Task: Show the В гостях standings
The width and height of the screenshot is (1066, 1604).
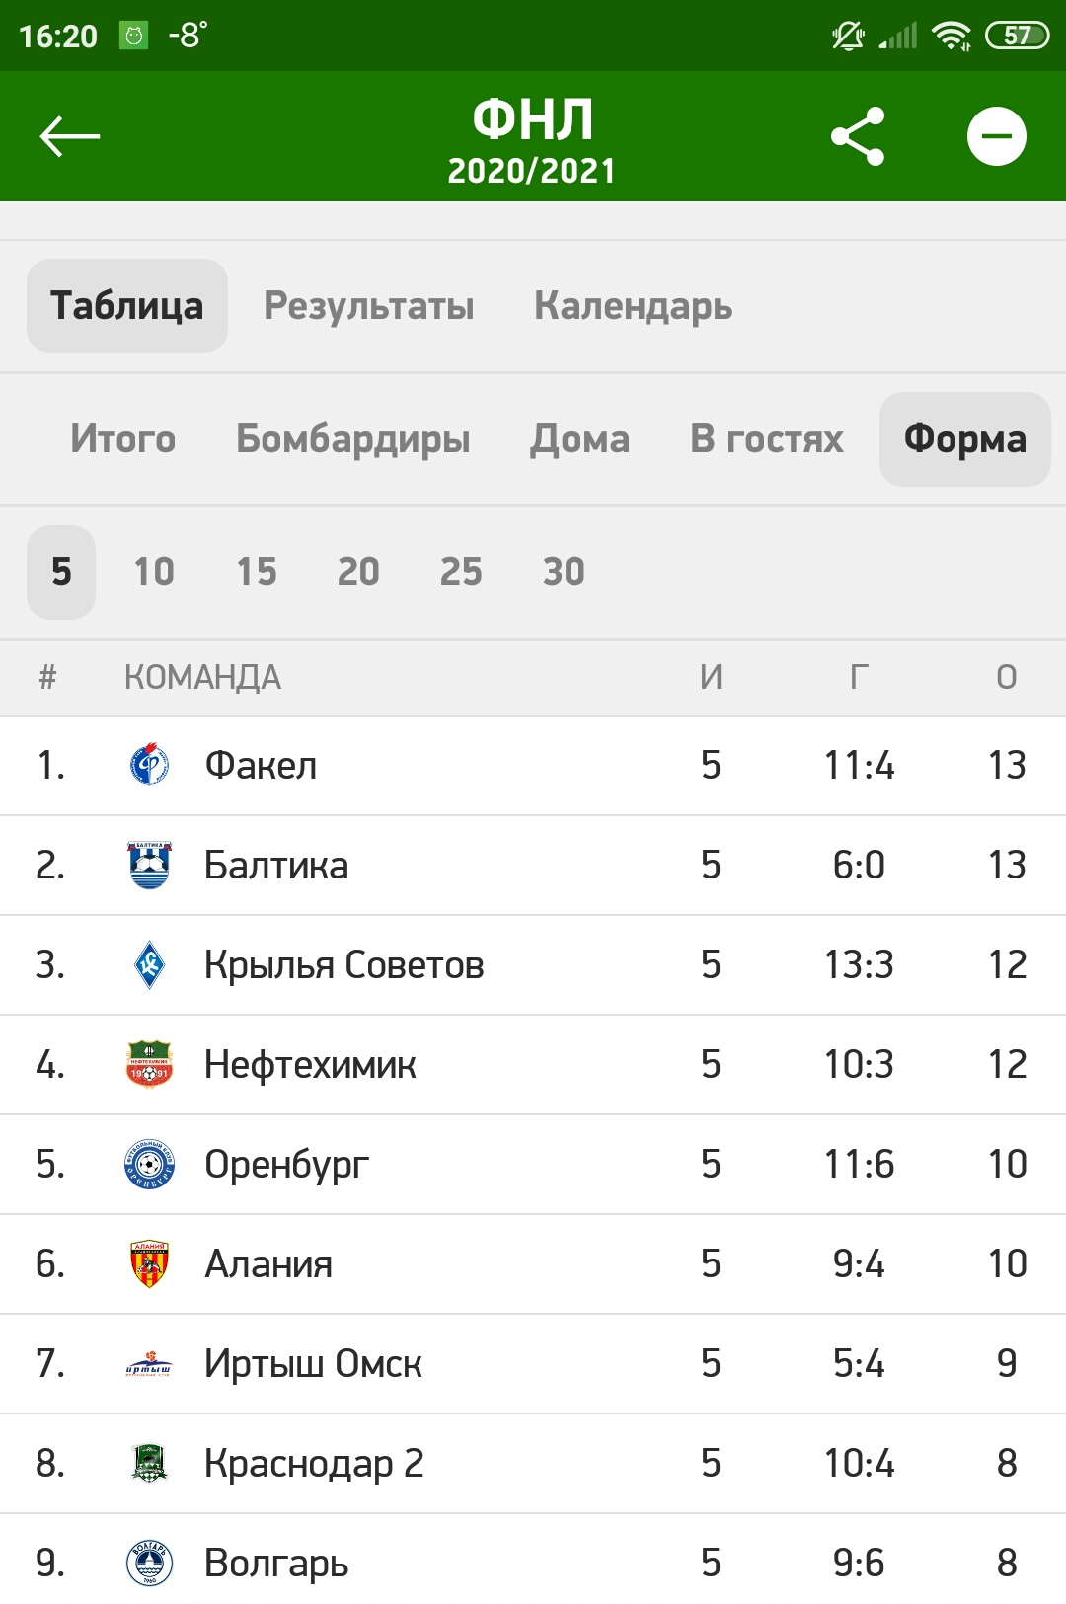Action: [x=766, y=439]
